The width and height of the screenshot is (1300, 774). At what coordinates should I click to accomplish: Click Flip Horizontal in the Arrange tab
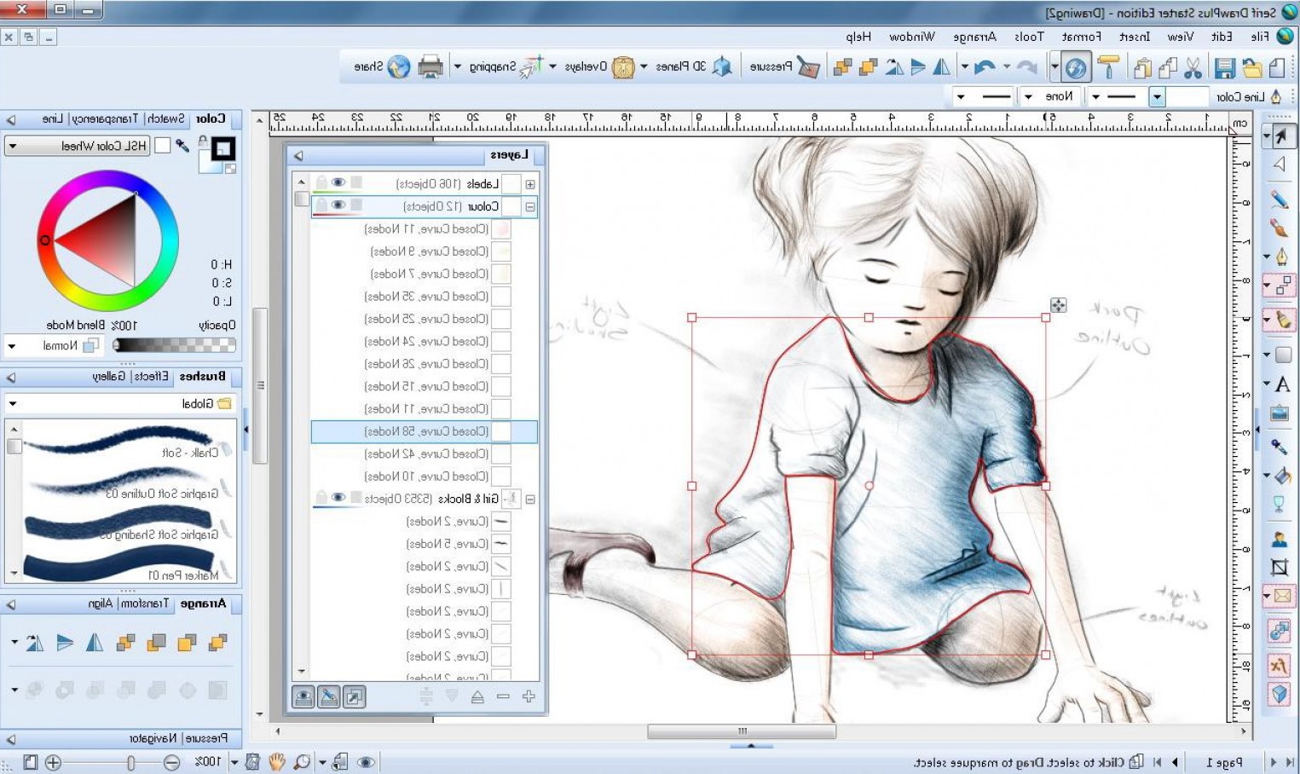tap(95, 642)
